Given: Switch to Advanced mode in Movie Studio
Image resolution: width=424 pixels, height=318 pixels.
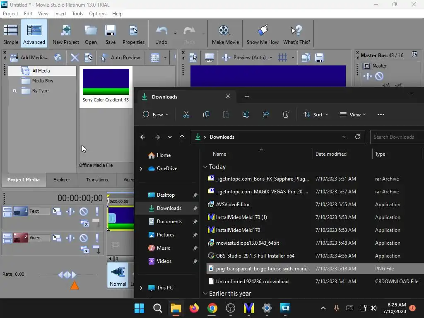Looking at the screenshot, I should coord(34,34).
